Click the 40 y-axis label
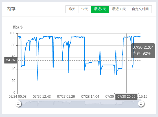Screen dimensions: 158x117 (x=14, y=69)
